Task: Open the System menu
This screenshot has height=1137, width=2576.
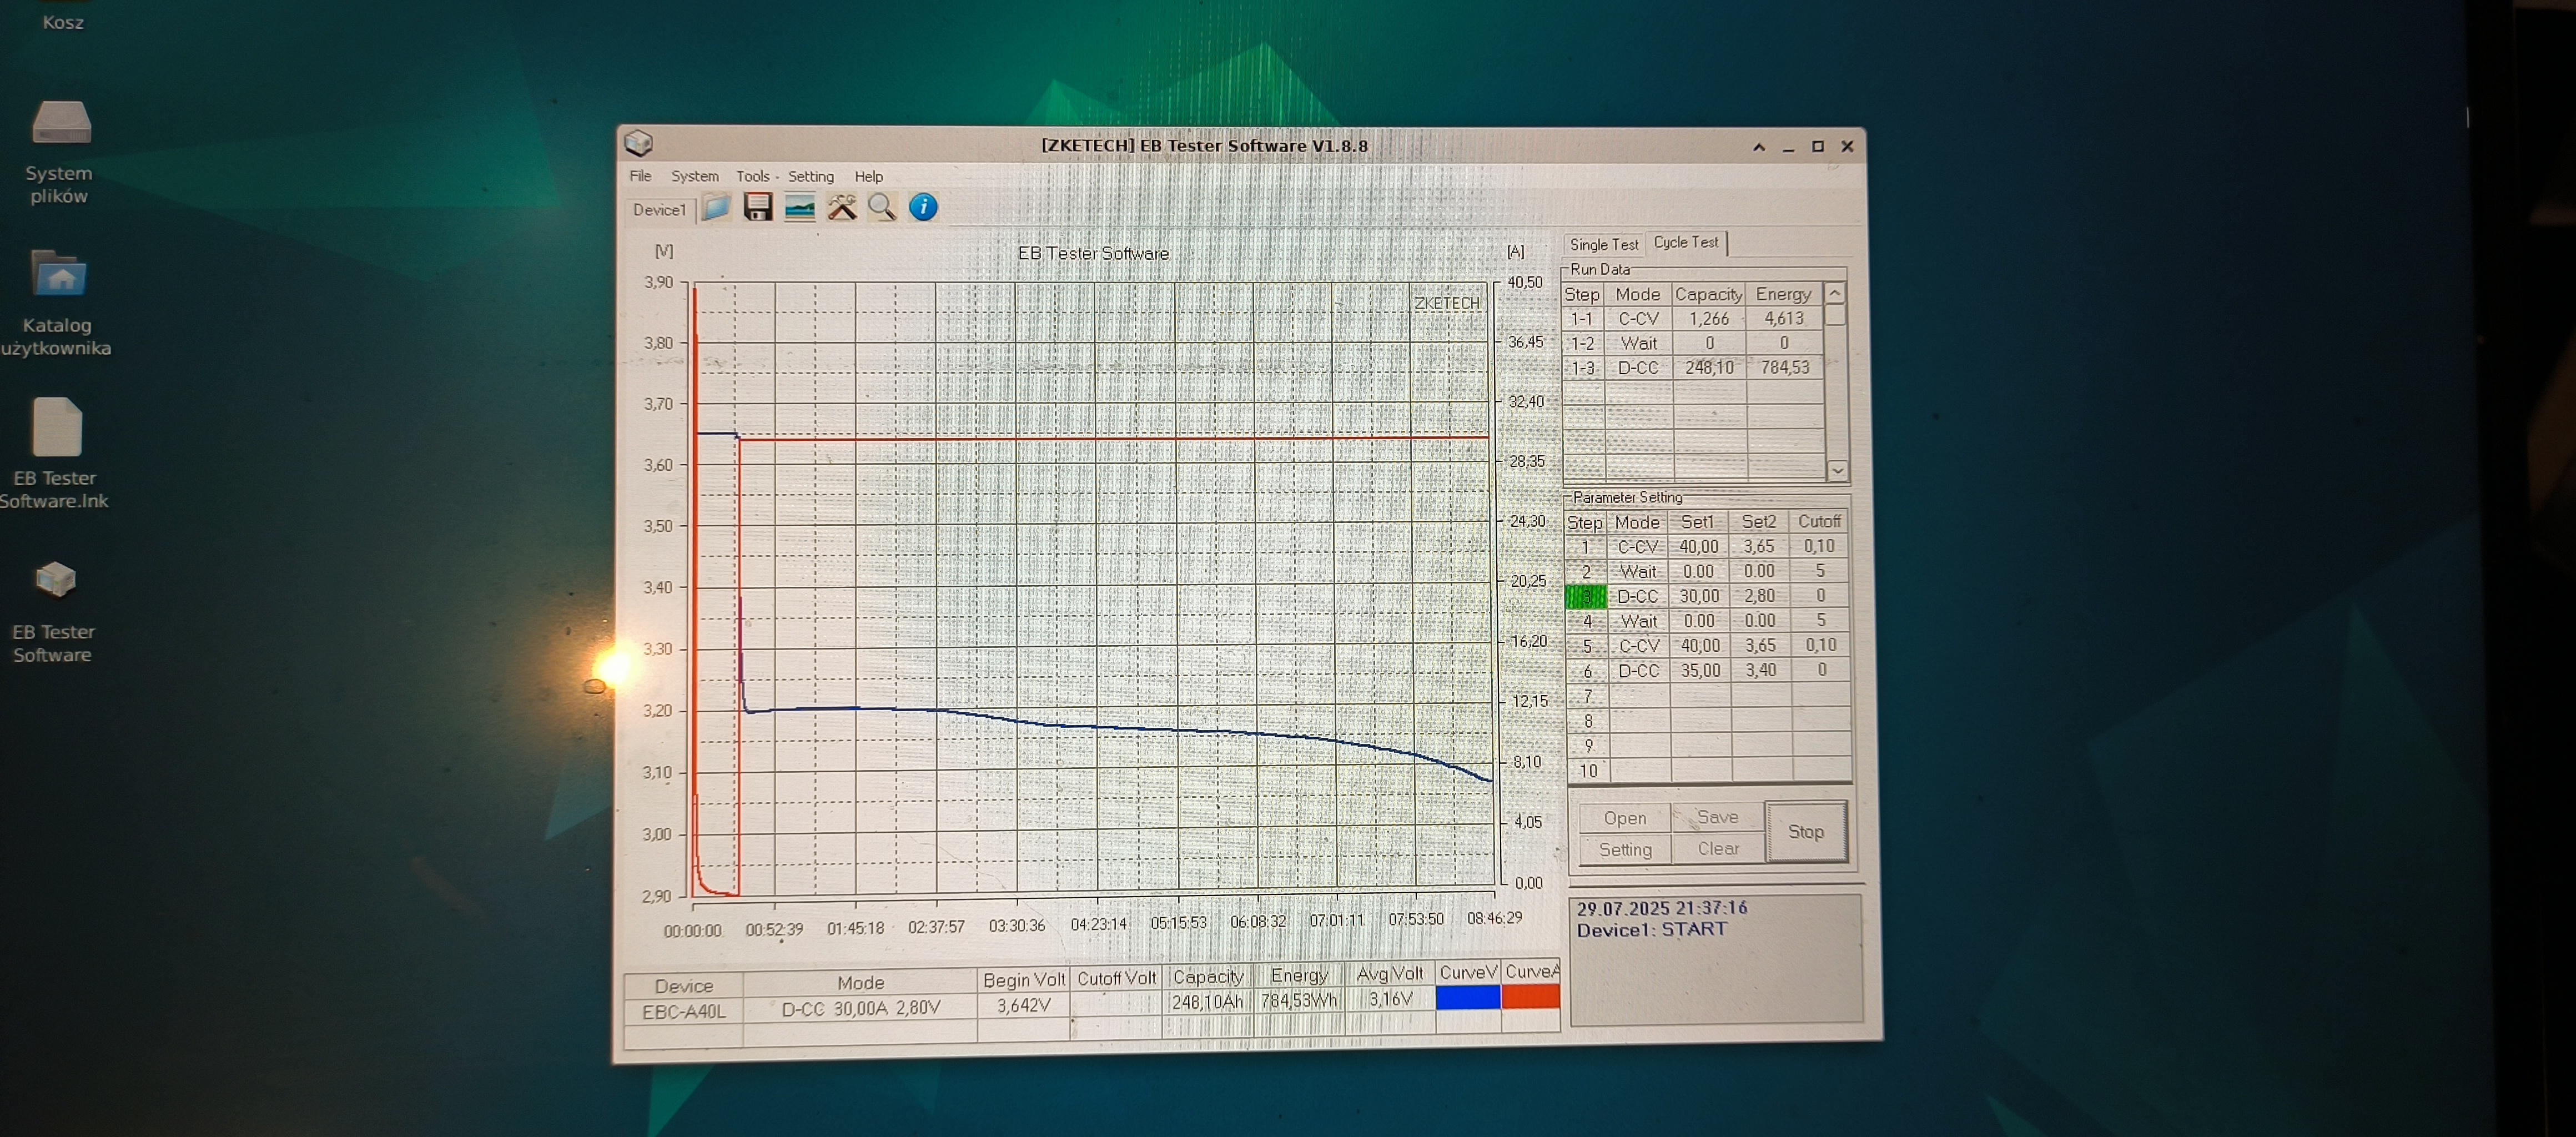Action: point(694,176)
